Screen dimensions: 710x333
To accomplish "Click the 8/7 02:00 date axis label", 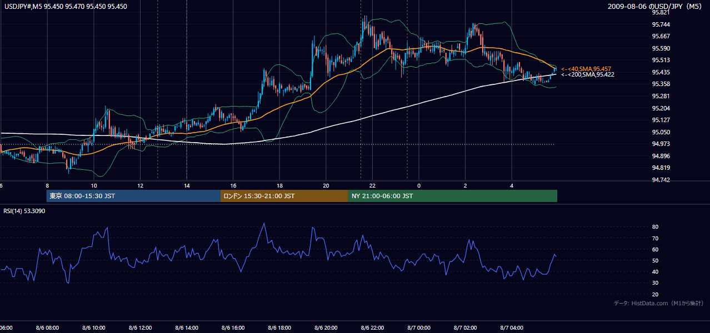I will [466, 328].
